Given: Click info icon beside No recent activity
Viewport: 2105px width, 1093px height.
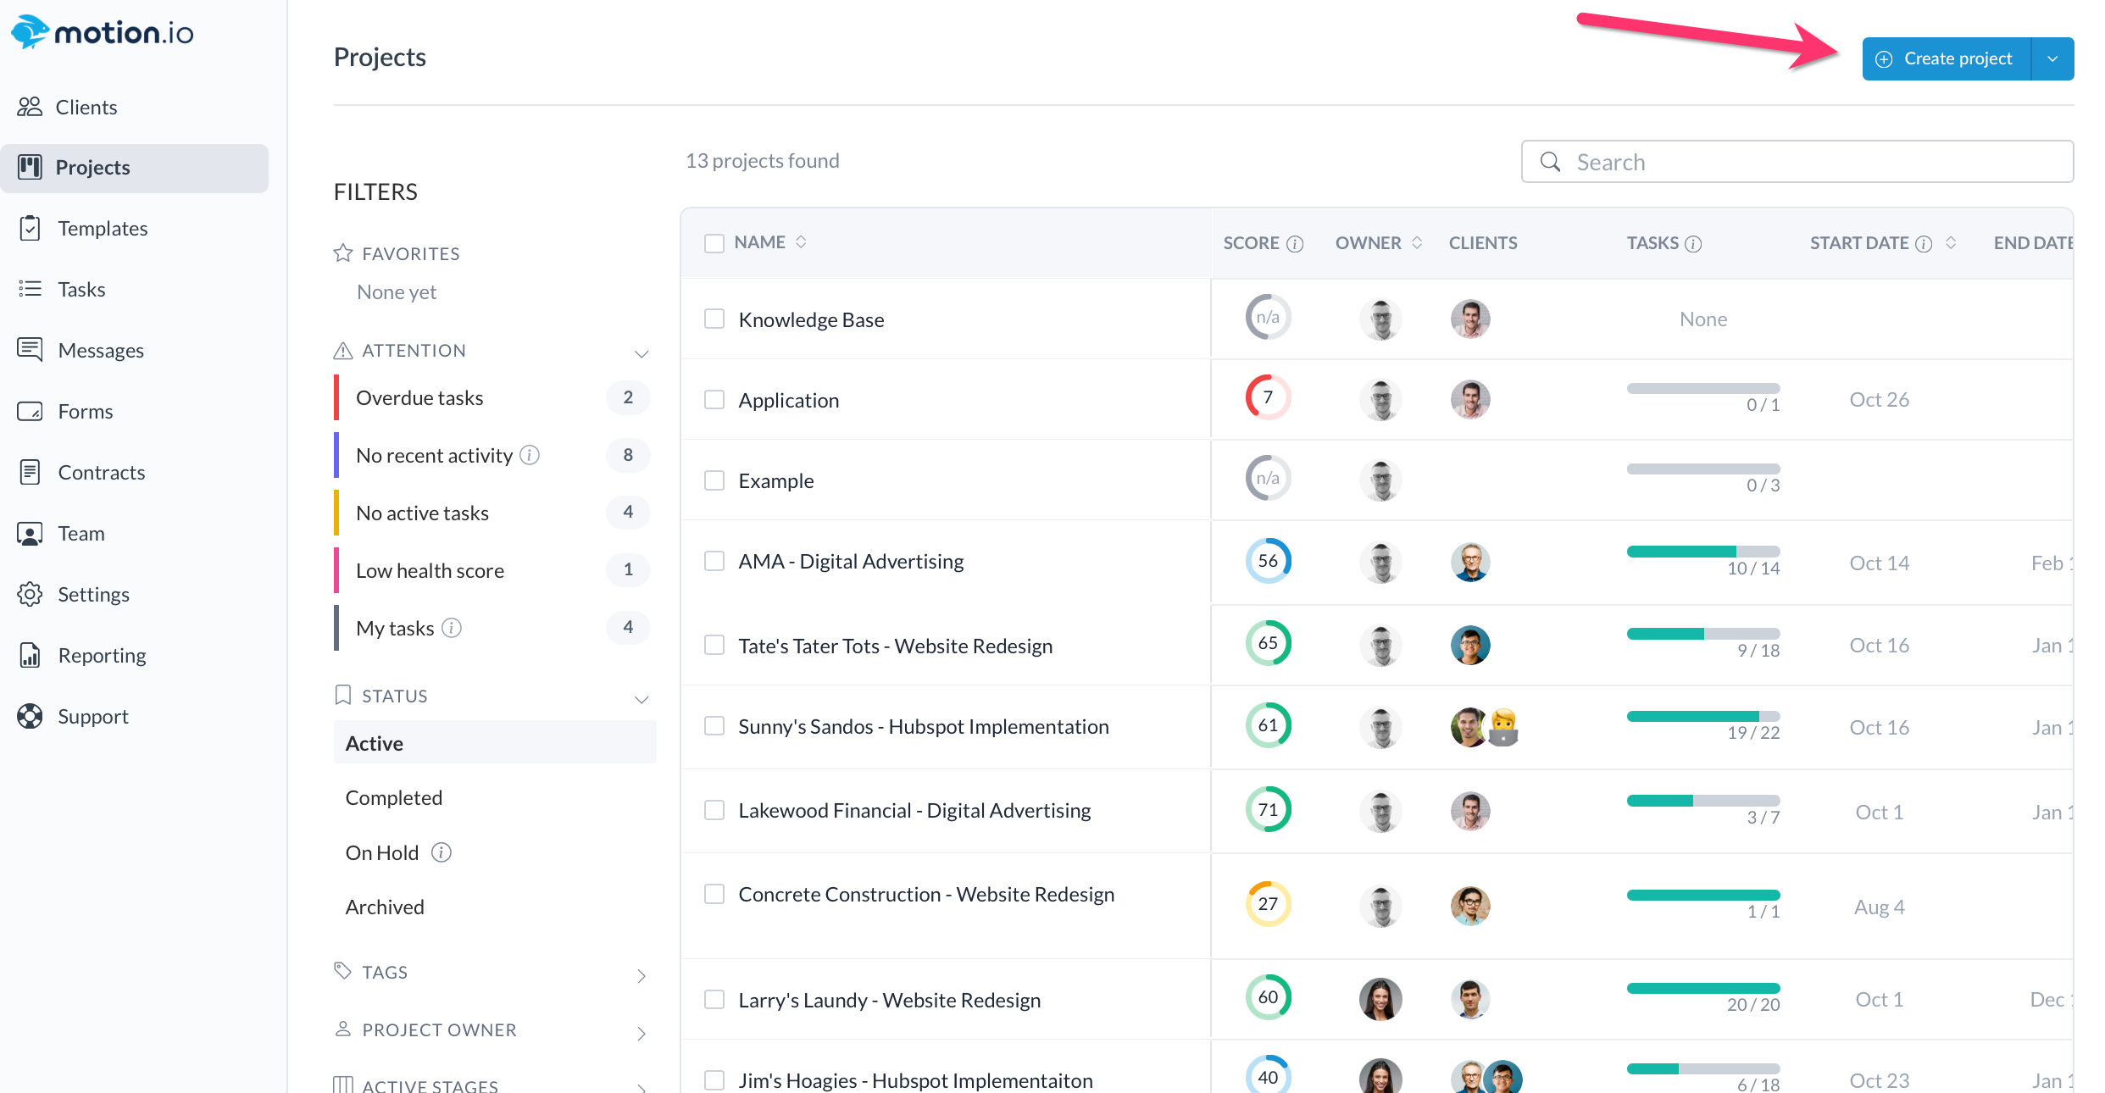Looking at the screenshot, I should click(530, 455).
